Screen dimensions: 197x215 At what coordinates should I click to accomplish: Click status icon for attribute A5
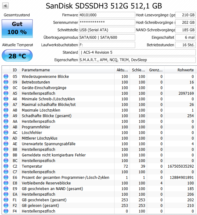click(x=6, y=93)
